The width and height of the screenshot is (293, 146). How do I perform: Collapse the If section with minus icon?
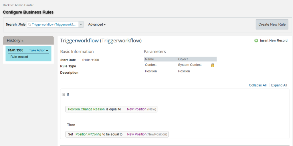tap(63, 95)
